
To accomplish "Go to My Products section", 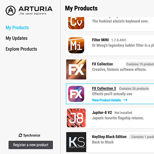I will tap(17, 28).
